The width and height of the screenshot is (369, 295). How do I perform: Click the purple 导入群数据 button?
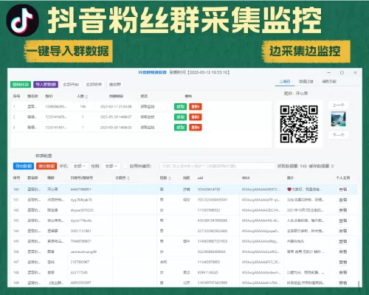point(46,85)
